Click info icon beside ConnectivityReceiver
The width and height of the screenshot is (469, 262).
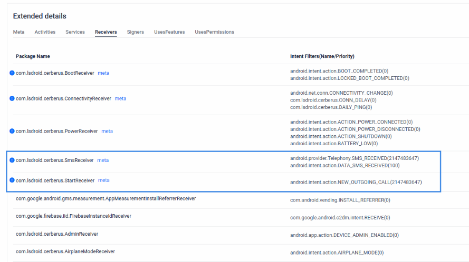(12, 98)
